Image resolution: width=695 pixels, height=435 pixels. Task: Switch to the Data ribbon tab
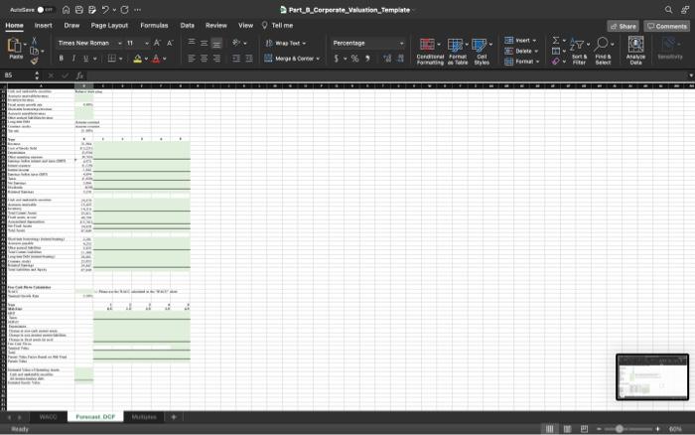[x=187, y=25]
